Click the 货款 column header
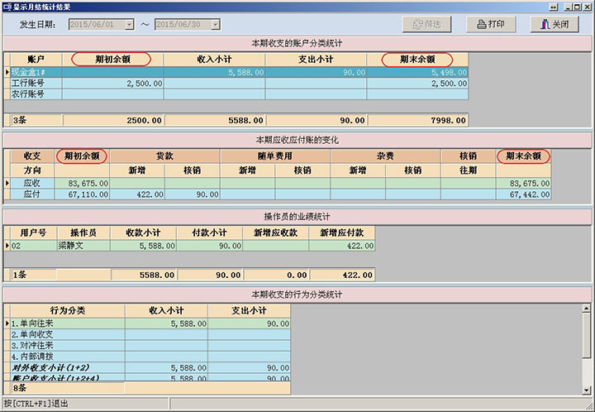 164,156
